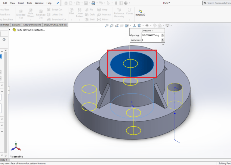Open the View menu

click(x=13, y=3)
